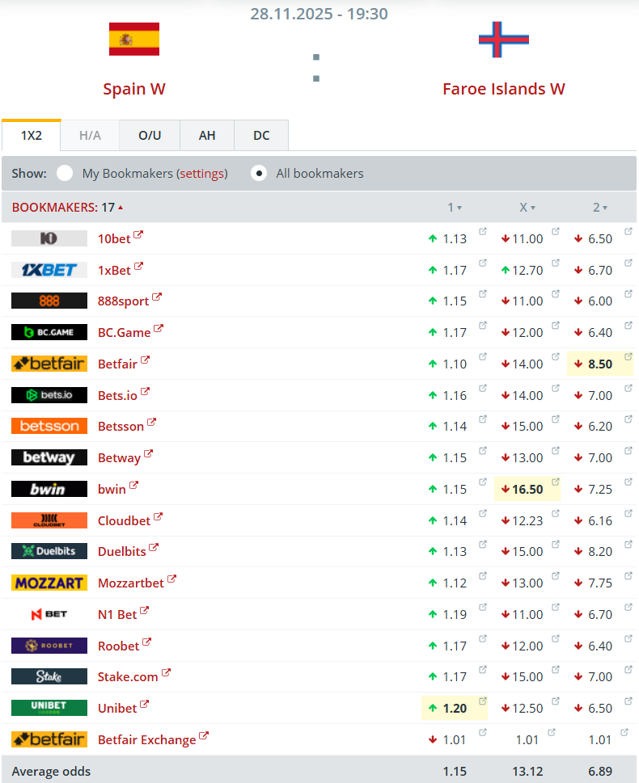Switch to the AH tab
This screenshot has width=639, height=783.
[x=207, y=136]
